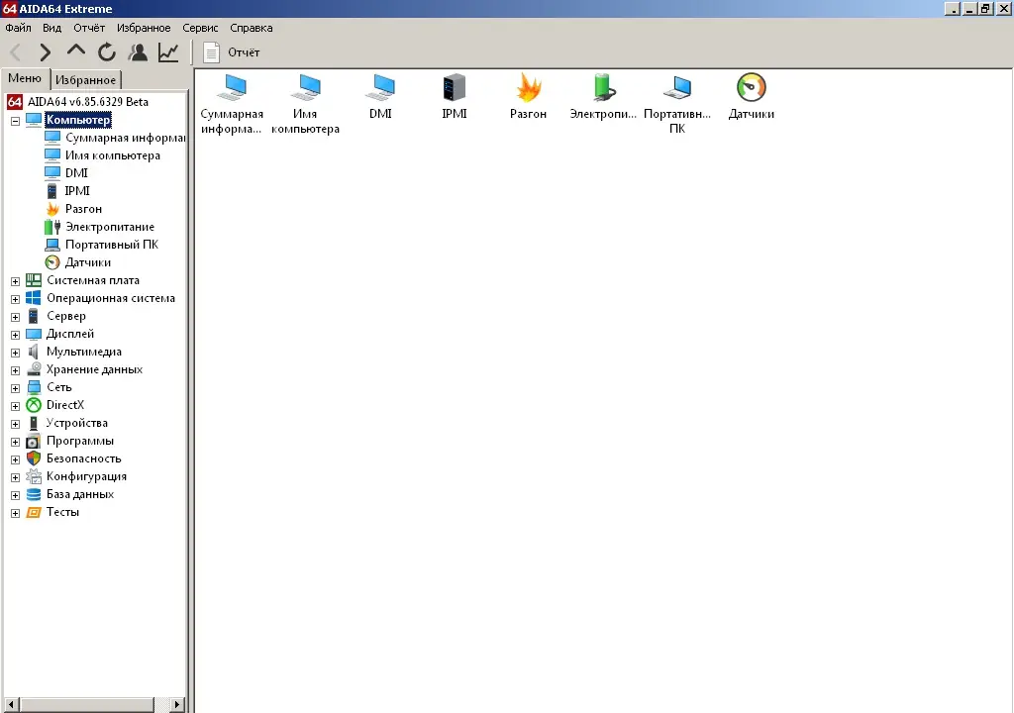
Task: Click the База данных database icon
Action: point(33,494)
